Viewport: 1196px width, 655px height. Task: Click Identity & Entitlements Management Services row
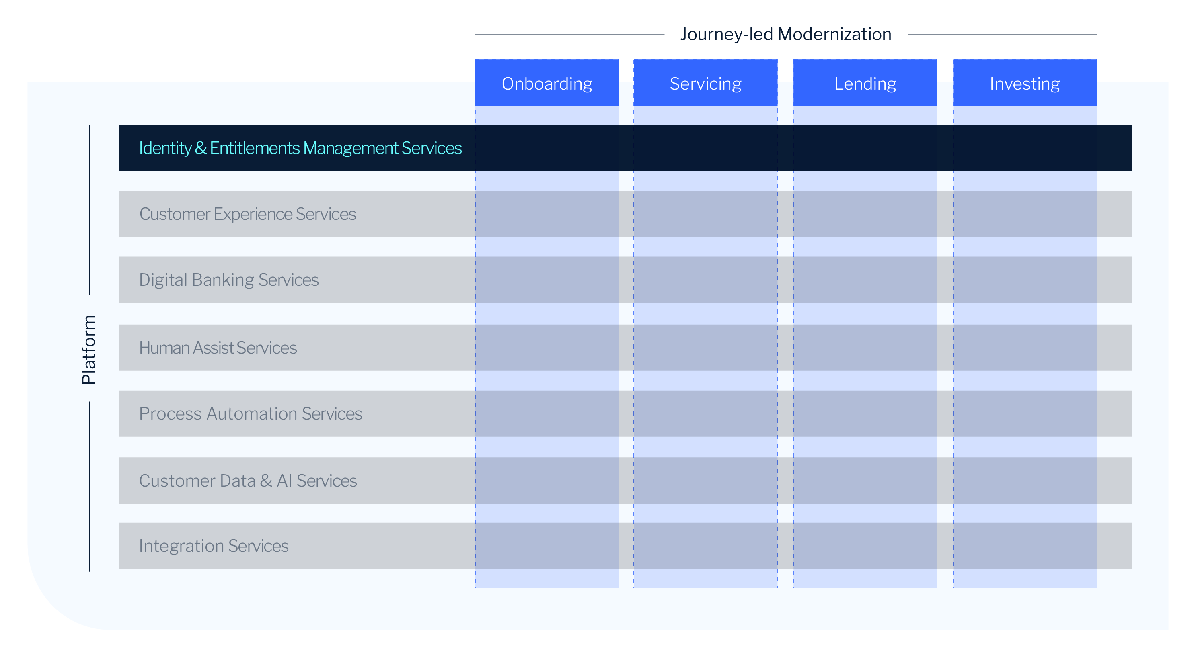point(625,148)
